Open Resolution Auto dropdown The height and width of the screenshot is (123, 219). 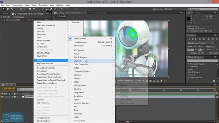tap(212, 50)
